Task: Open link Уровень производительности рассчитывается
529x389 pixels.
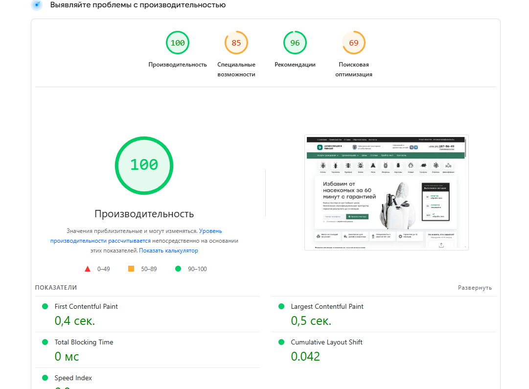Action: pyautogui.click(x=136, y=236)
